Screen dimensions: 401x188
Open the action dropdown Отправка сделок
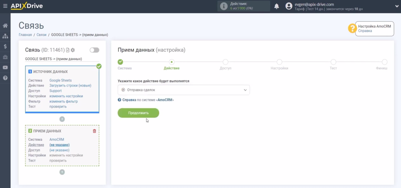pos(184,90)
